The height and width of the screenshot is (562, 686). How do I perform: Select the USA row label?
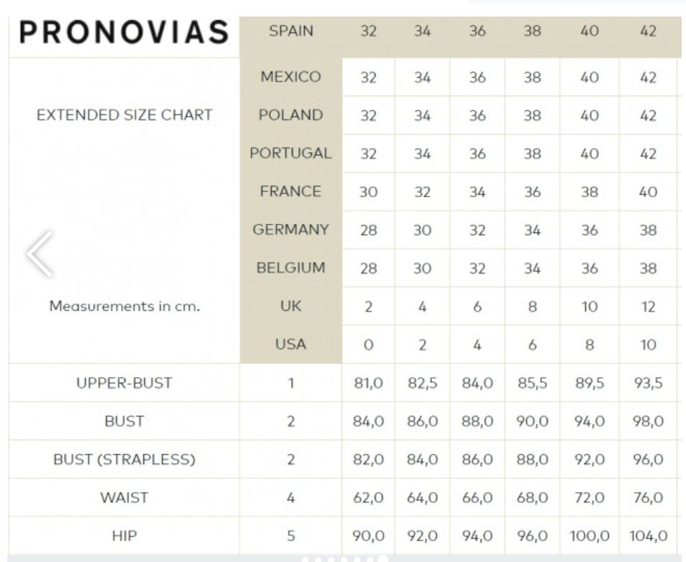coord(290,344)
